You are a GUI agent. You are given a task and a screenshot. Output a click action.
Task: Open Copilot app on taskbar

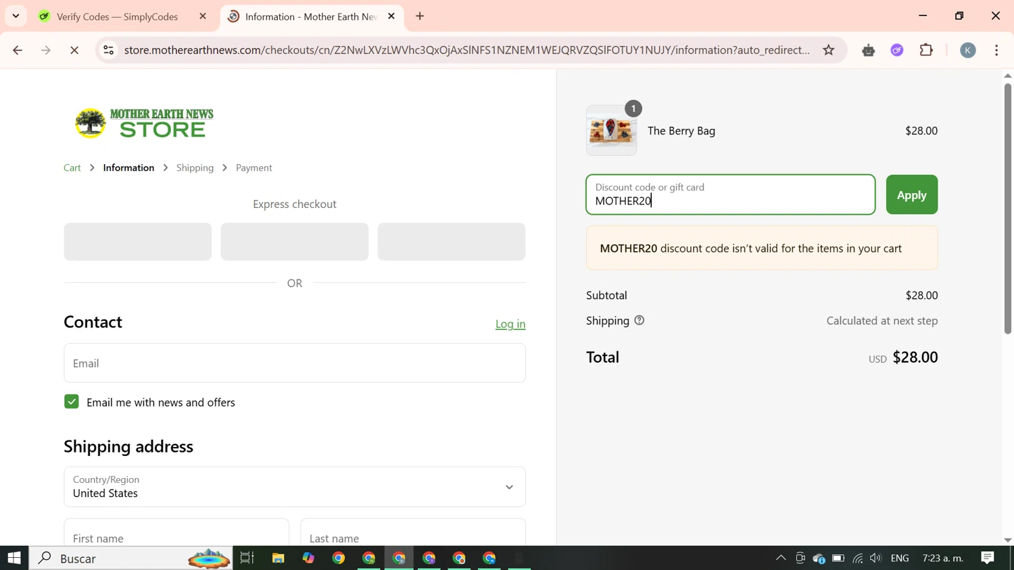tap(308, 559)
